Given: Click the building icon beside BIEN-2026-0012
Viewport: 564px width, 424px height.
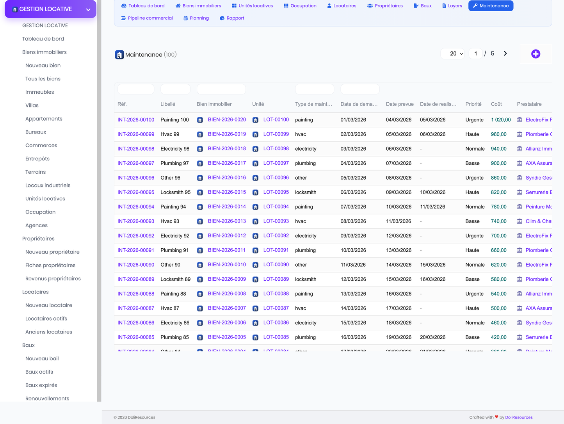Looking at the screenshot, I should click(x=200, y=236).
